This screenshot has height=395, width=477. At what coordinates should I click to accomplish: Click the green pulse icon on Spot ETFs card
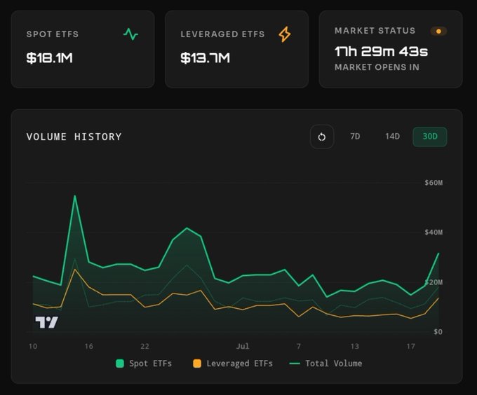pos(130,34)
